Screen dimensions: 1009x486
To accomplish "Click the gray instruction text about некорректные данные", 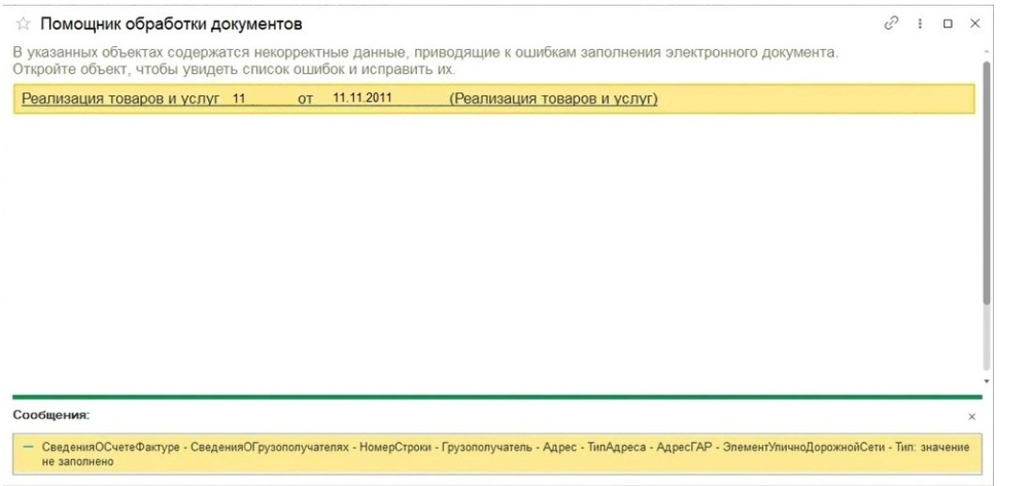I will [x=425, y=60].
